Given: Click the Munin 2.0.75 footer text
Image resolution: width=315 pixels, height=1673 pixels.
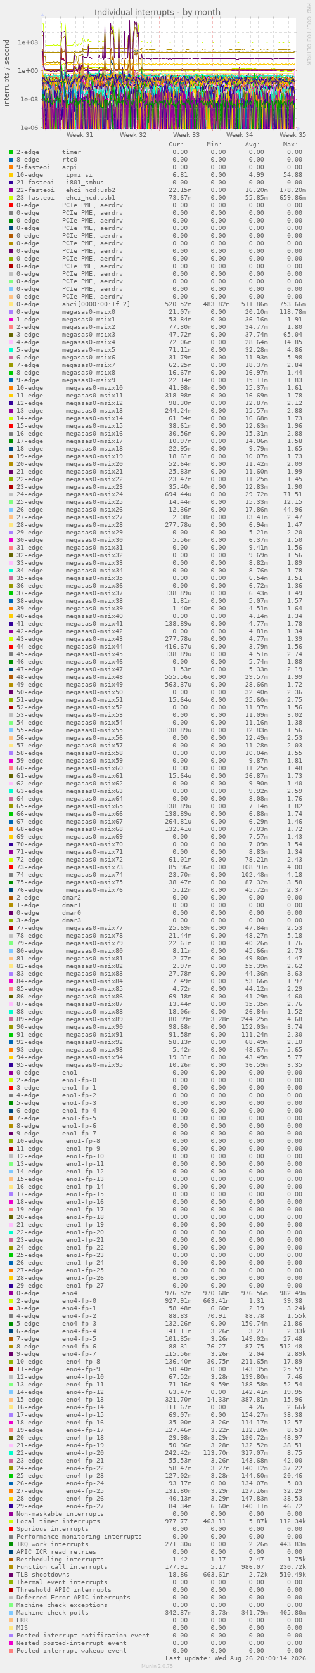Looking at the screenshot, I should 157,1667.
